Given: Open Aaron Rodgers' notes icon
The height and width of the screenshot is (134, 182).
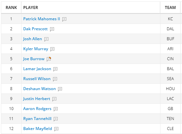Looking at the screenshot, I should point(56,109).
